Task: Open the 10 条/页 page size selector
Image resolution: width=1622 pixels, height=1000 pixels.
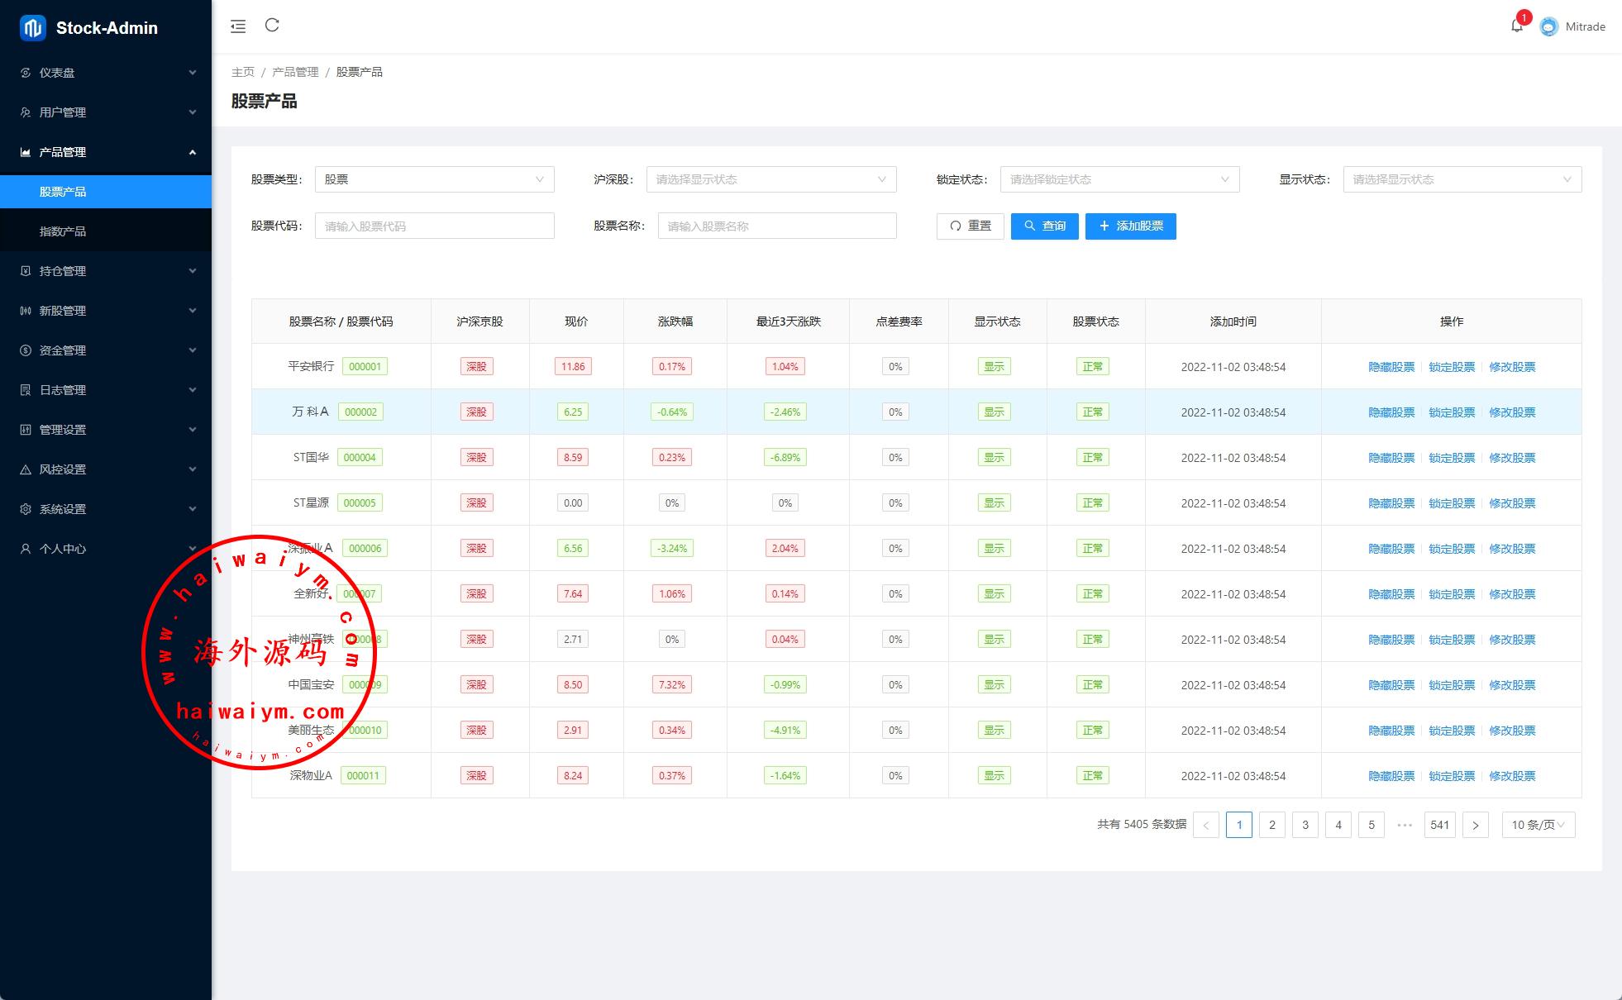Action: click(1538, 825)
